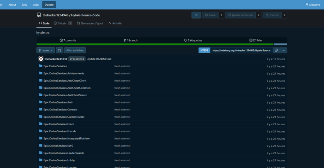View the 0 étiquettes tags
The width and height of the screenshot is (324, 168).
[193, 40]
